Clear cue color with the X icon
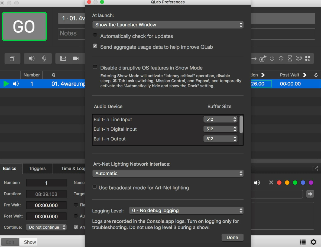321x247 pixels. pyautogui.click(x=271, y=182)
